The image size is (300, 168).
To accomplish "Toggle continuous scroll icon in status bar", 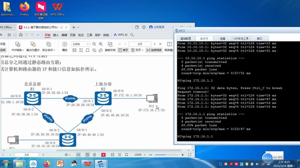I will tap(78, 155).
